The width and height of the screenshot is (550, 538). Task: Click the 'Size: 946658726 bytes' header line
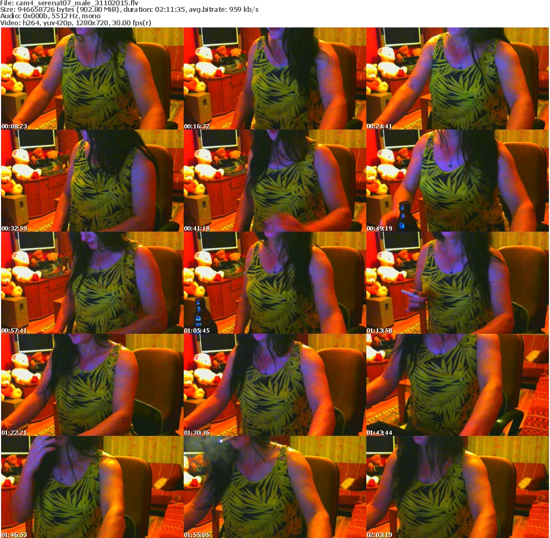pos(129,10)
